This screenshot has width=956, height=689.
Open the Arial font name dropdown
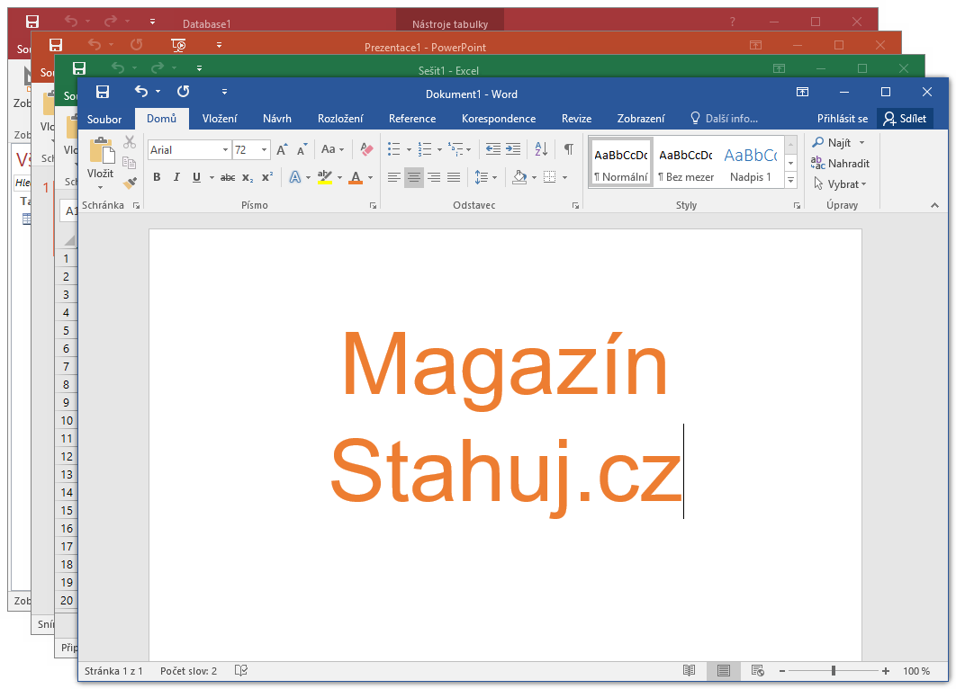(x=225, y=150)
